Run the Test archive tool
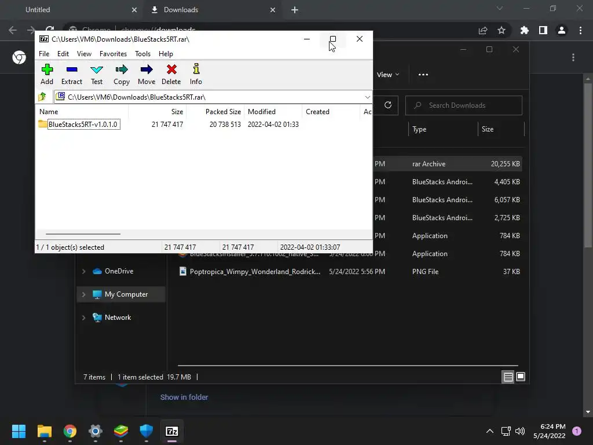 pos(97,74)
